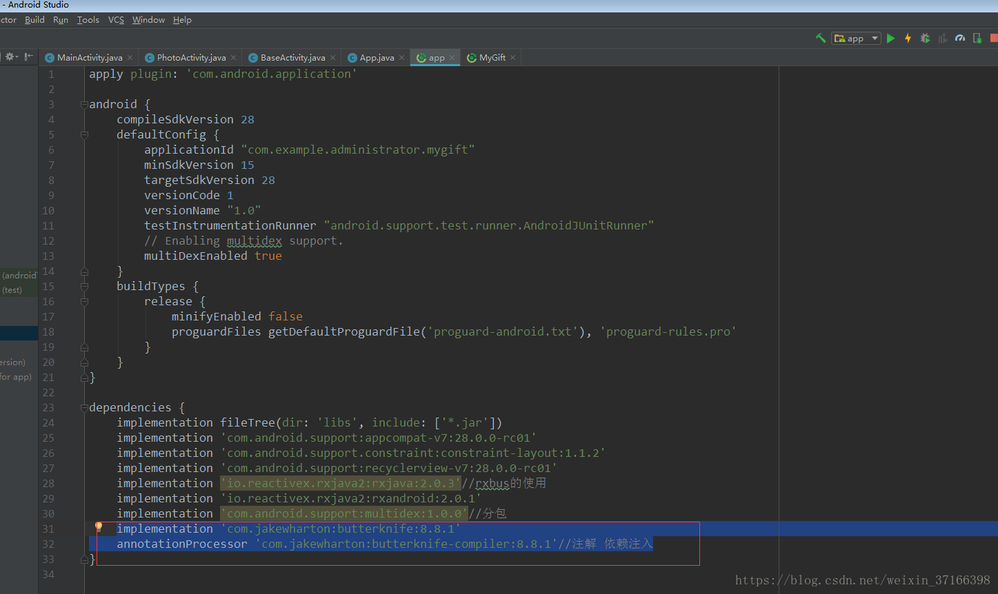The height and width of the screenshot is (594, 998).
Task: Click fold end marker on line 14
Action: tap(84, 272)
